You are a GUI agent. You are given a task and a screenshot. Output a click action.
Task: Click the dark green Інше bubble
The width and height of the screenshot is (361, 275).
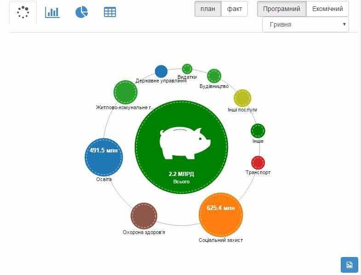[258, 131]
